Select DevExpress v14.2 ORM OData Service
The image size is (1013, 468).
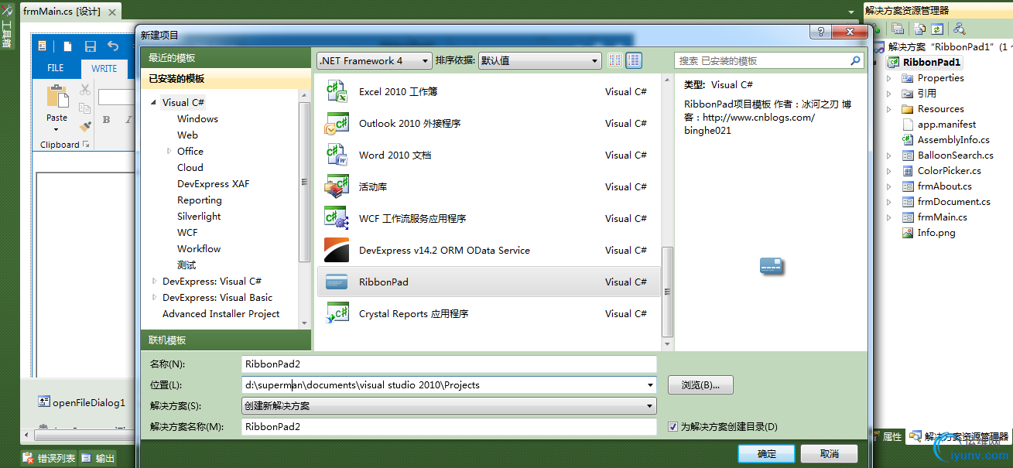click(488, 250)
